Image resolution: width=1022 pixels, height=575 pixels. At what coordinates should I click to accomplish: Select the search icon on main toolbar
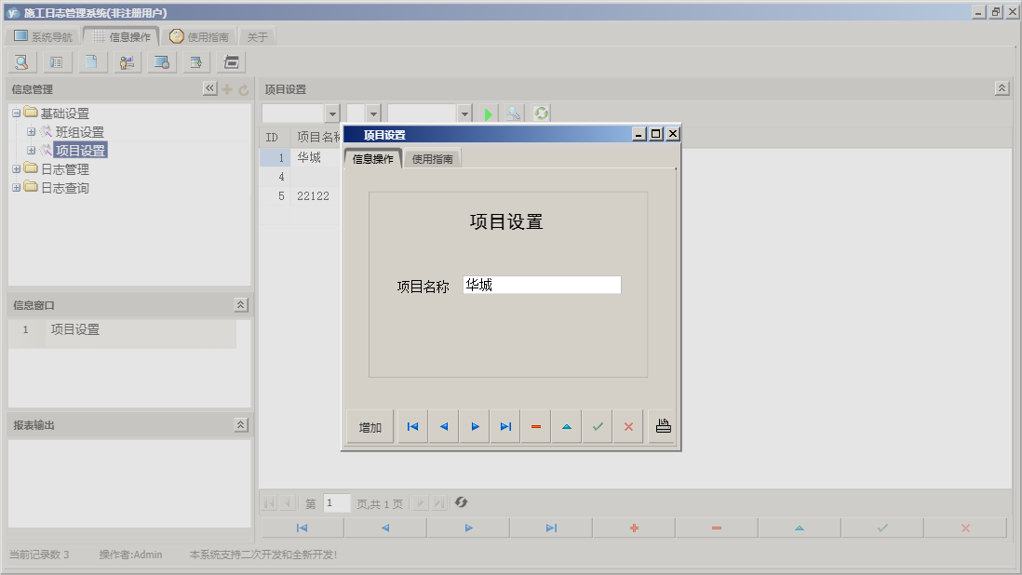tap(20, 61)
